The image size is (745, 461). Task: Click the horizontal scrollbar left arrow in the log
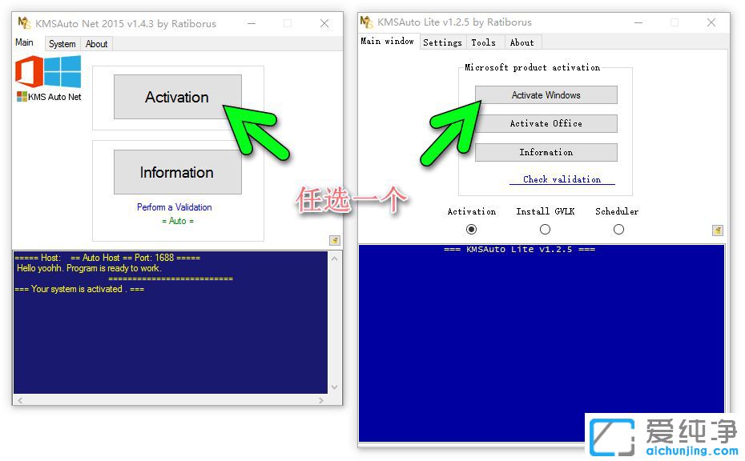(19, 399)
